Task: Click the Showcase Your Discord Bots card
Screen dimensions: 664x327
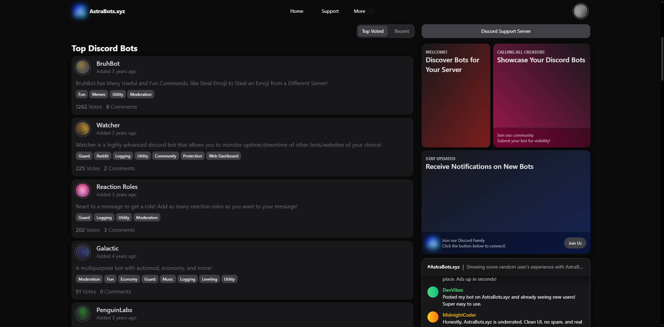Action: (542, 96)
